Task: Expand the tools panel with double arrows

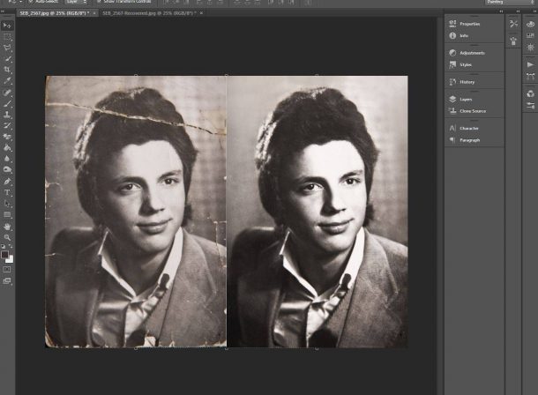Action: click(x=3, y=11)
